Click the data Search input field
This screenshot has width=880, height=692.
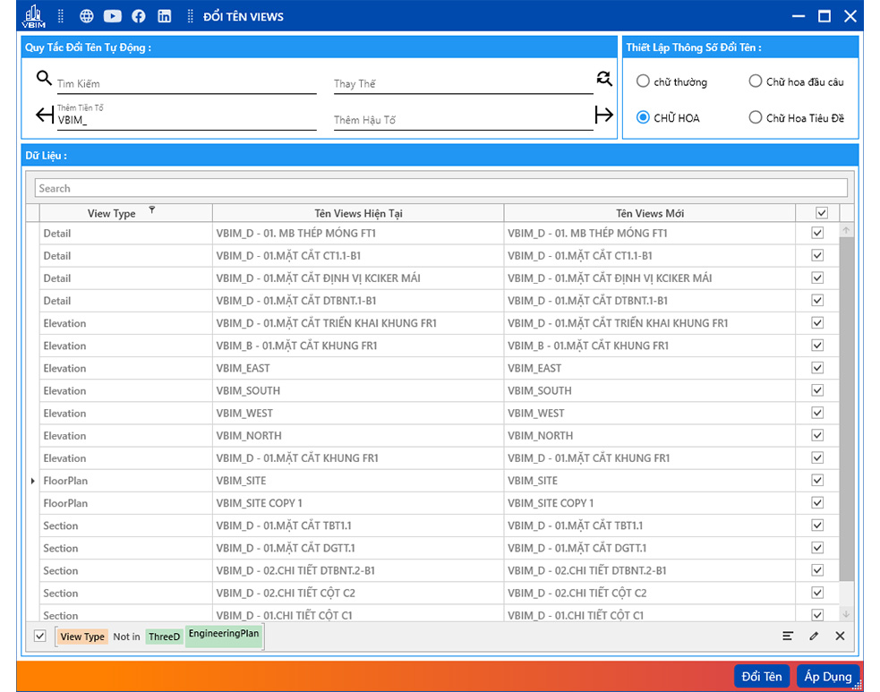coord(440,188)
